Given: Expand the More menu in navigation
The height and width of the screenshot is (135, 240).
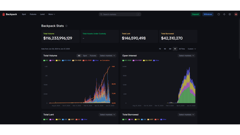Looking at the screenshot, I should pyautogui.click(x=52, y=14).
